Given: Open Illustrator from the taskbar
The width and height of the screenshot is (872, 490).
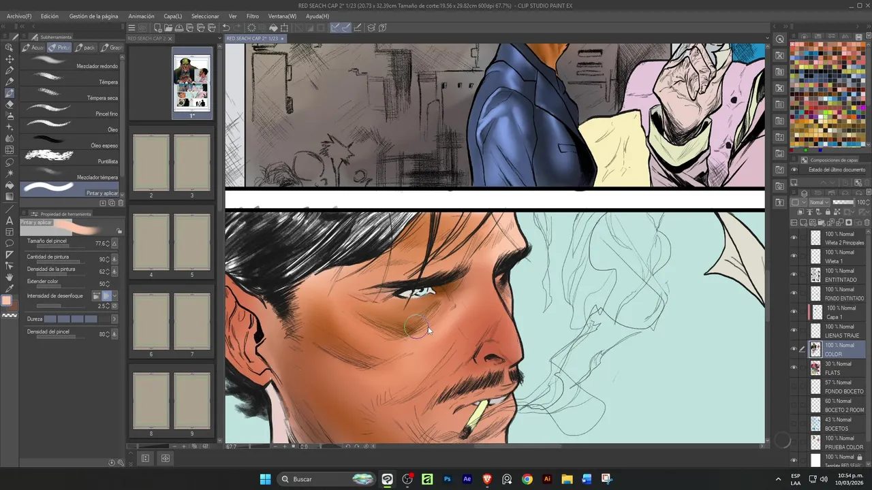Looking at the screenshot, I should [546, 479].
